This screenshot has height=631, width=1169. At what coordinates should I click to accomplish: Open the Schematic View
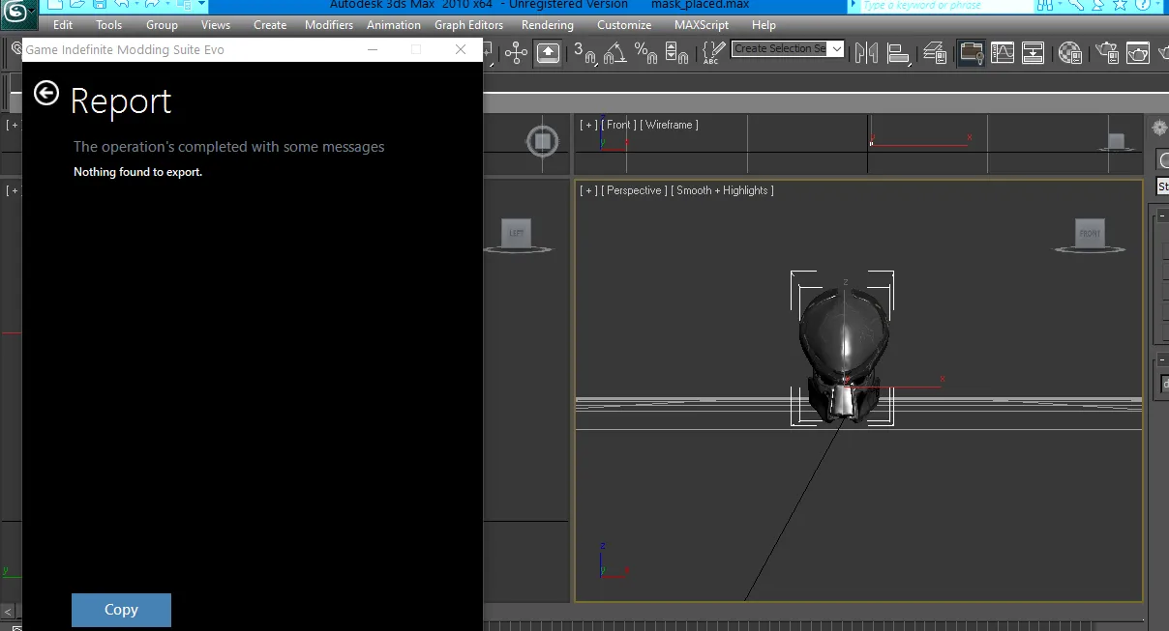click(1034, 53)
